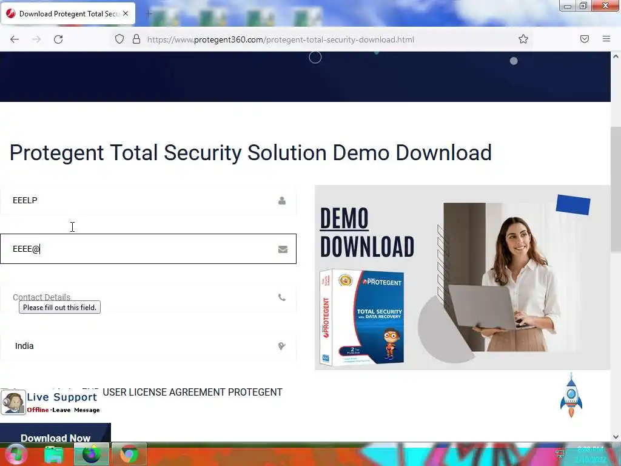Click the live support agent avatar icon

pyautogui.click(x=13, y=403)
